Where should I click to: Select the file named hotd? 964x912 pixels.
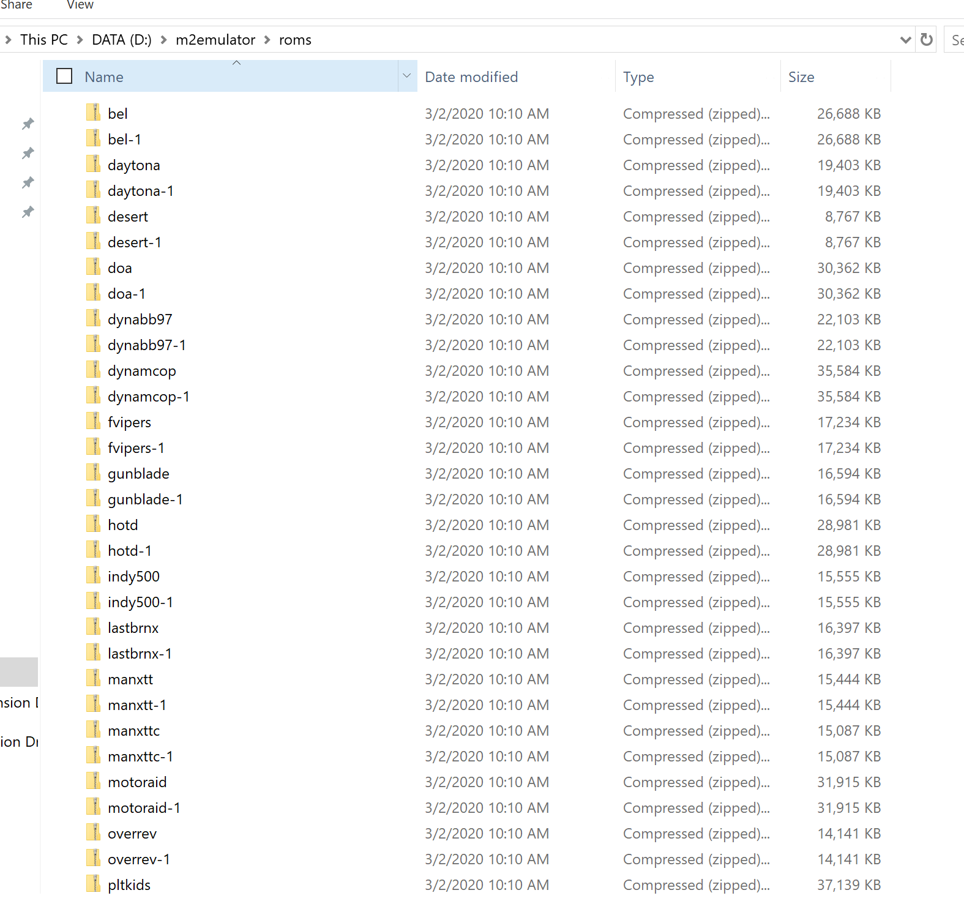point(123,525)
